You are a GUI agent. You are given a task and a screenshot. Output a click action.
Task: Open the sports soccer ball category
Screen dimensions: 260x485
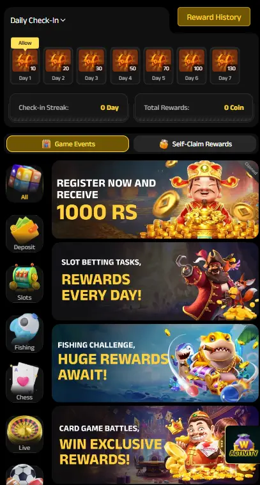(x=24, y=475)
